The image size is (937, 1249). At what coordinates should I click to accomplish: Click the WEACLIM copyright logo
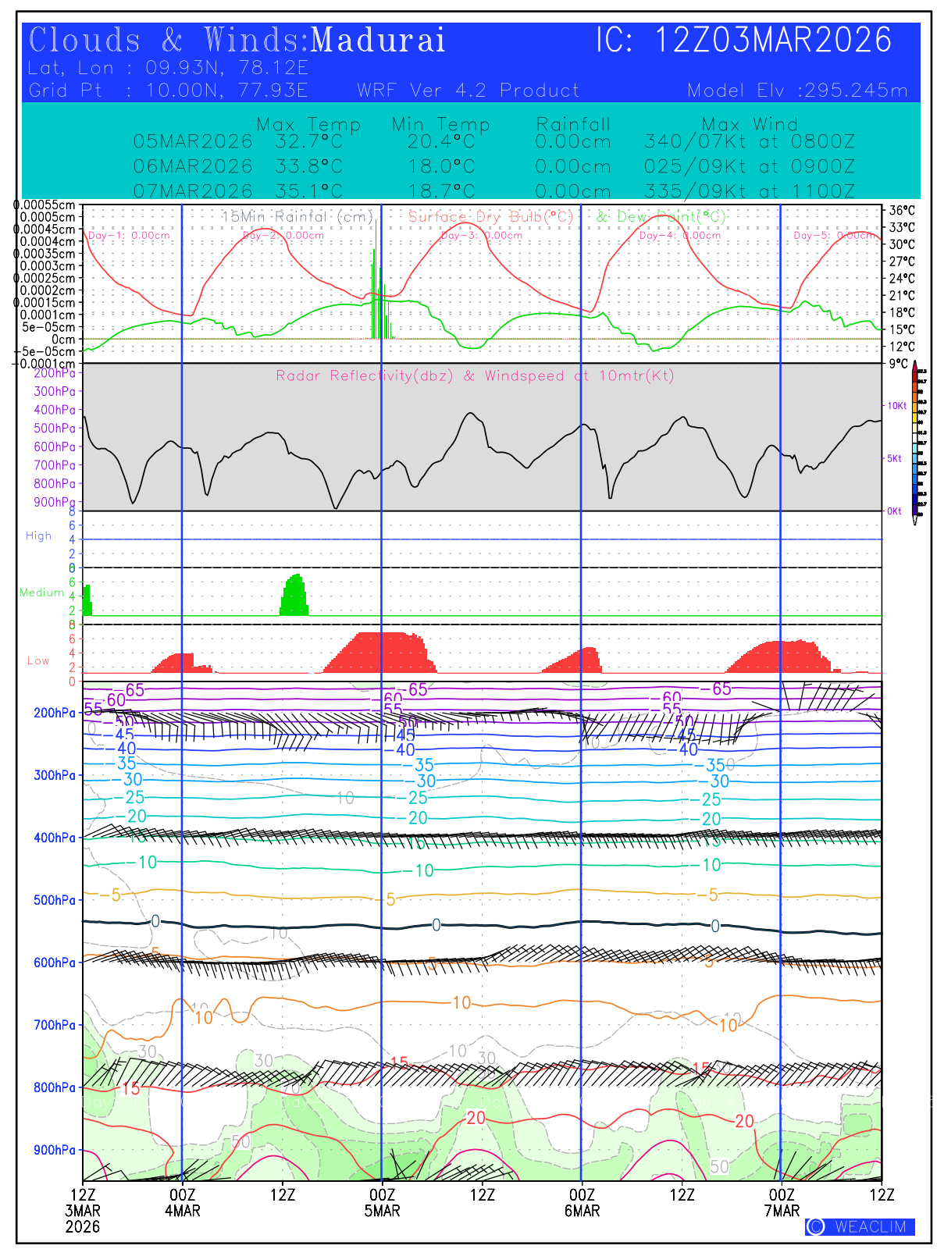point(860,1226)
